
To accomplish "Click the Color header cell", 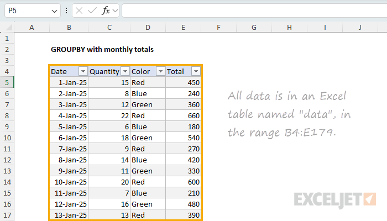I will click(148, 71).
